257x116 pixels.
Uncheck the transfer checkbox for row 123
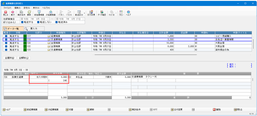point(6,50)
